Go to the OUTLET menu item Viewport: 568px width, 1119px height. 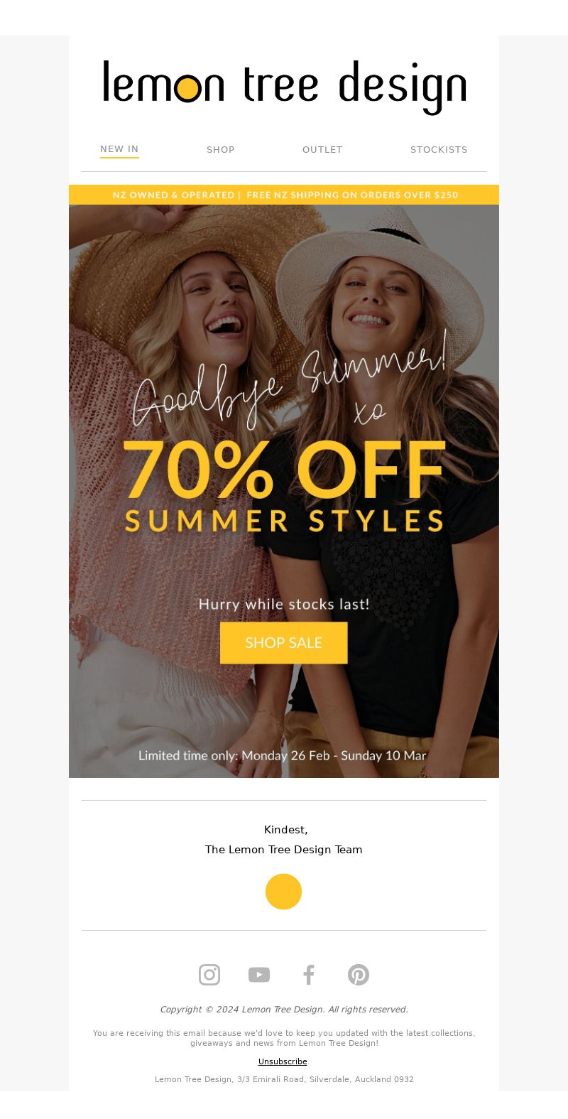tap(322, 149)
